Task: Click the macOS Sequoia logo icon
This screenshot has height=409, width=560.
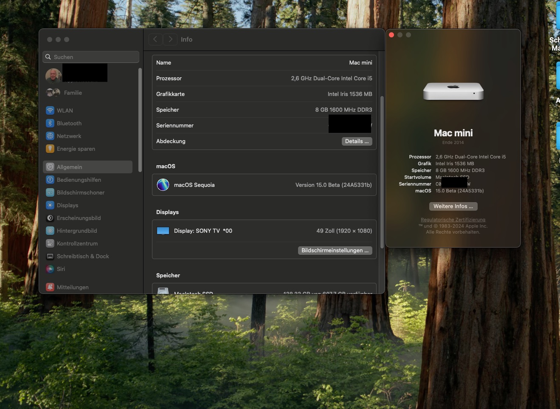Action: tap(163, 185)
